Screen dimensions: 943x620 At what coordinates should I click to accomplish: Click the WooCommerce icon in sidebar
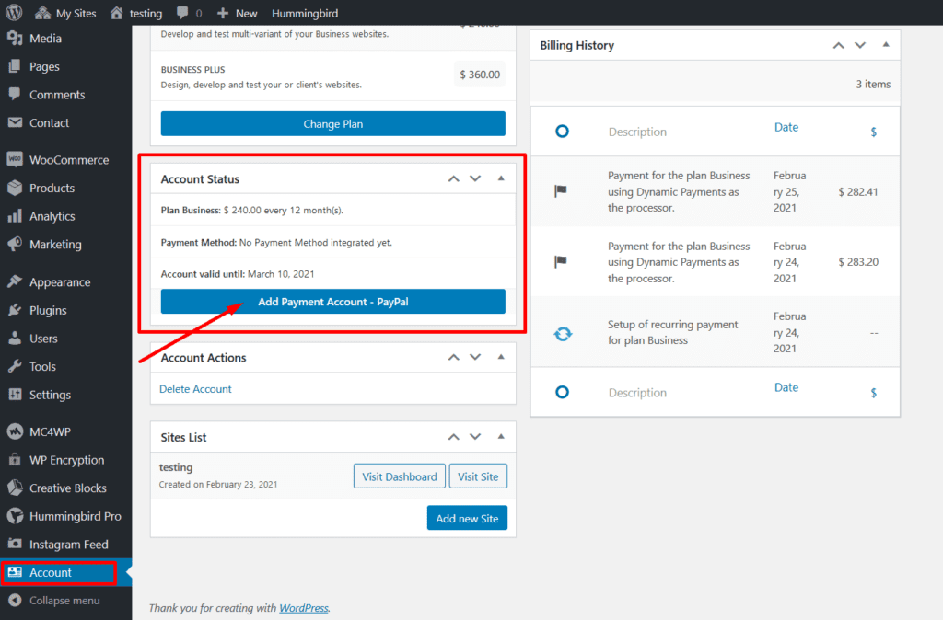pyautogui.click(x=15, y=160)
